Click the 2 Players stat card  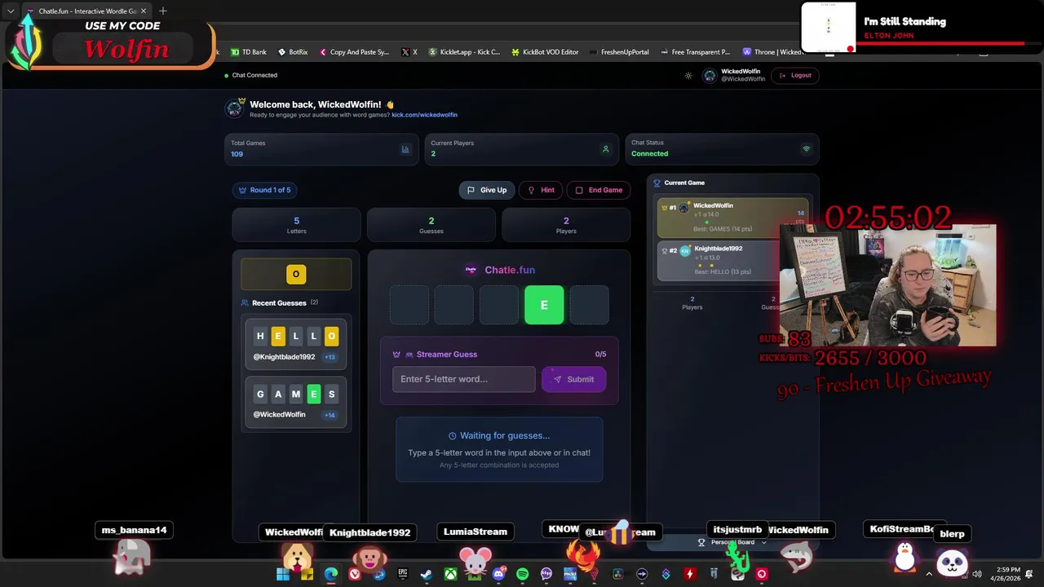click(x=566, y=225)
